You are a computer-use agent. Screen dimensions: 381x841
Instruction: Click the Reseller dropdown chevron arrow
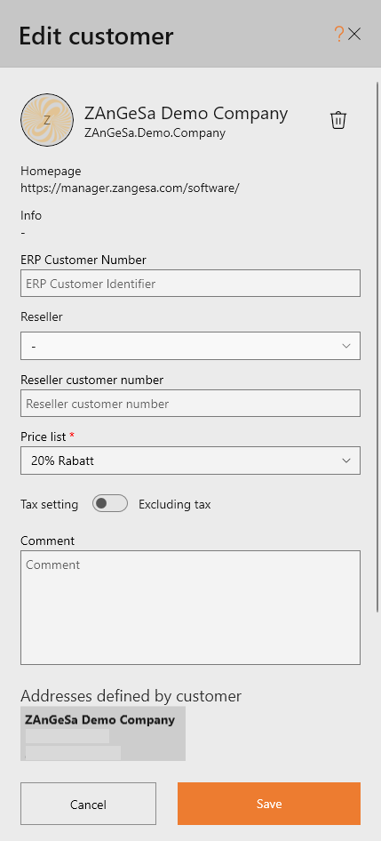(346, 346)
